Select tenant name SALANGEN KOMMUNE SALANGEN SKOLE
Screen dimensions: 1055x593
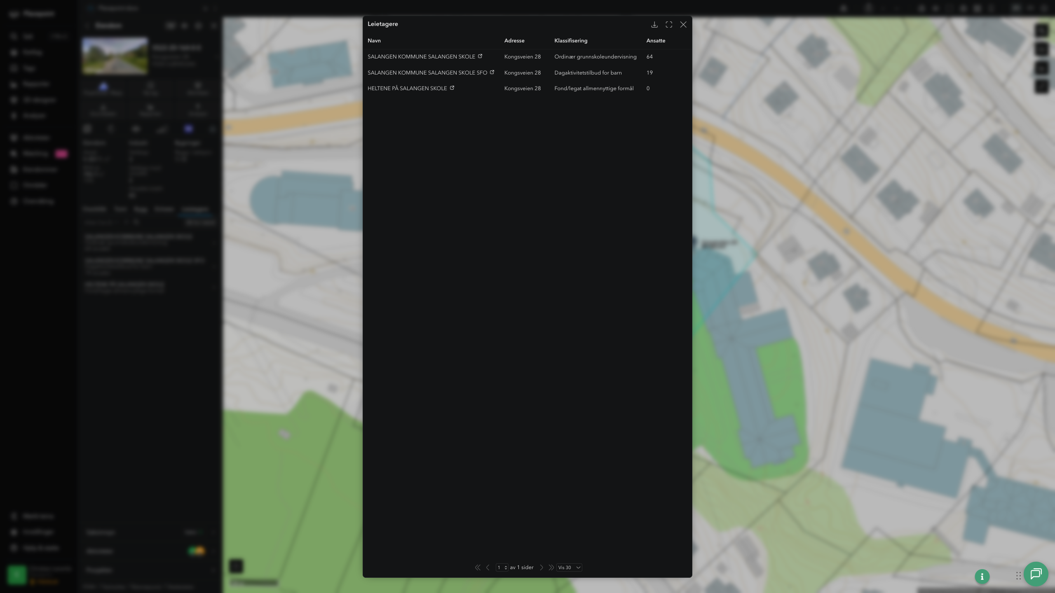tap(421, 57)
